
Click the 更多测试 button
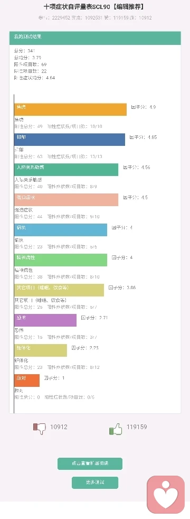(x=95, y=483)
